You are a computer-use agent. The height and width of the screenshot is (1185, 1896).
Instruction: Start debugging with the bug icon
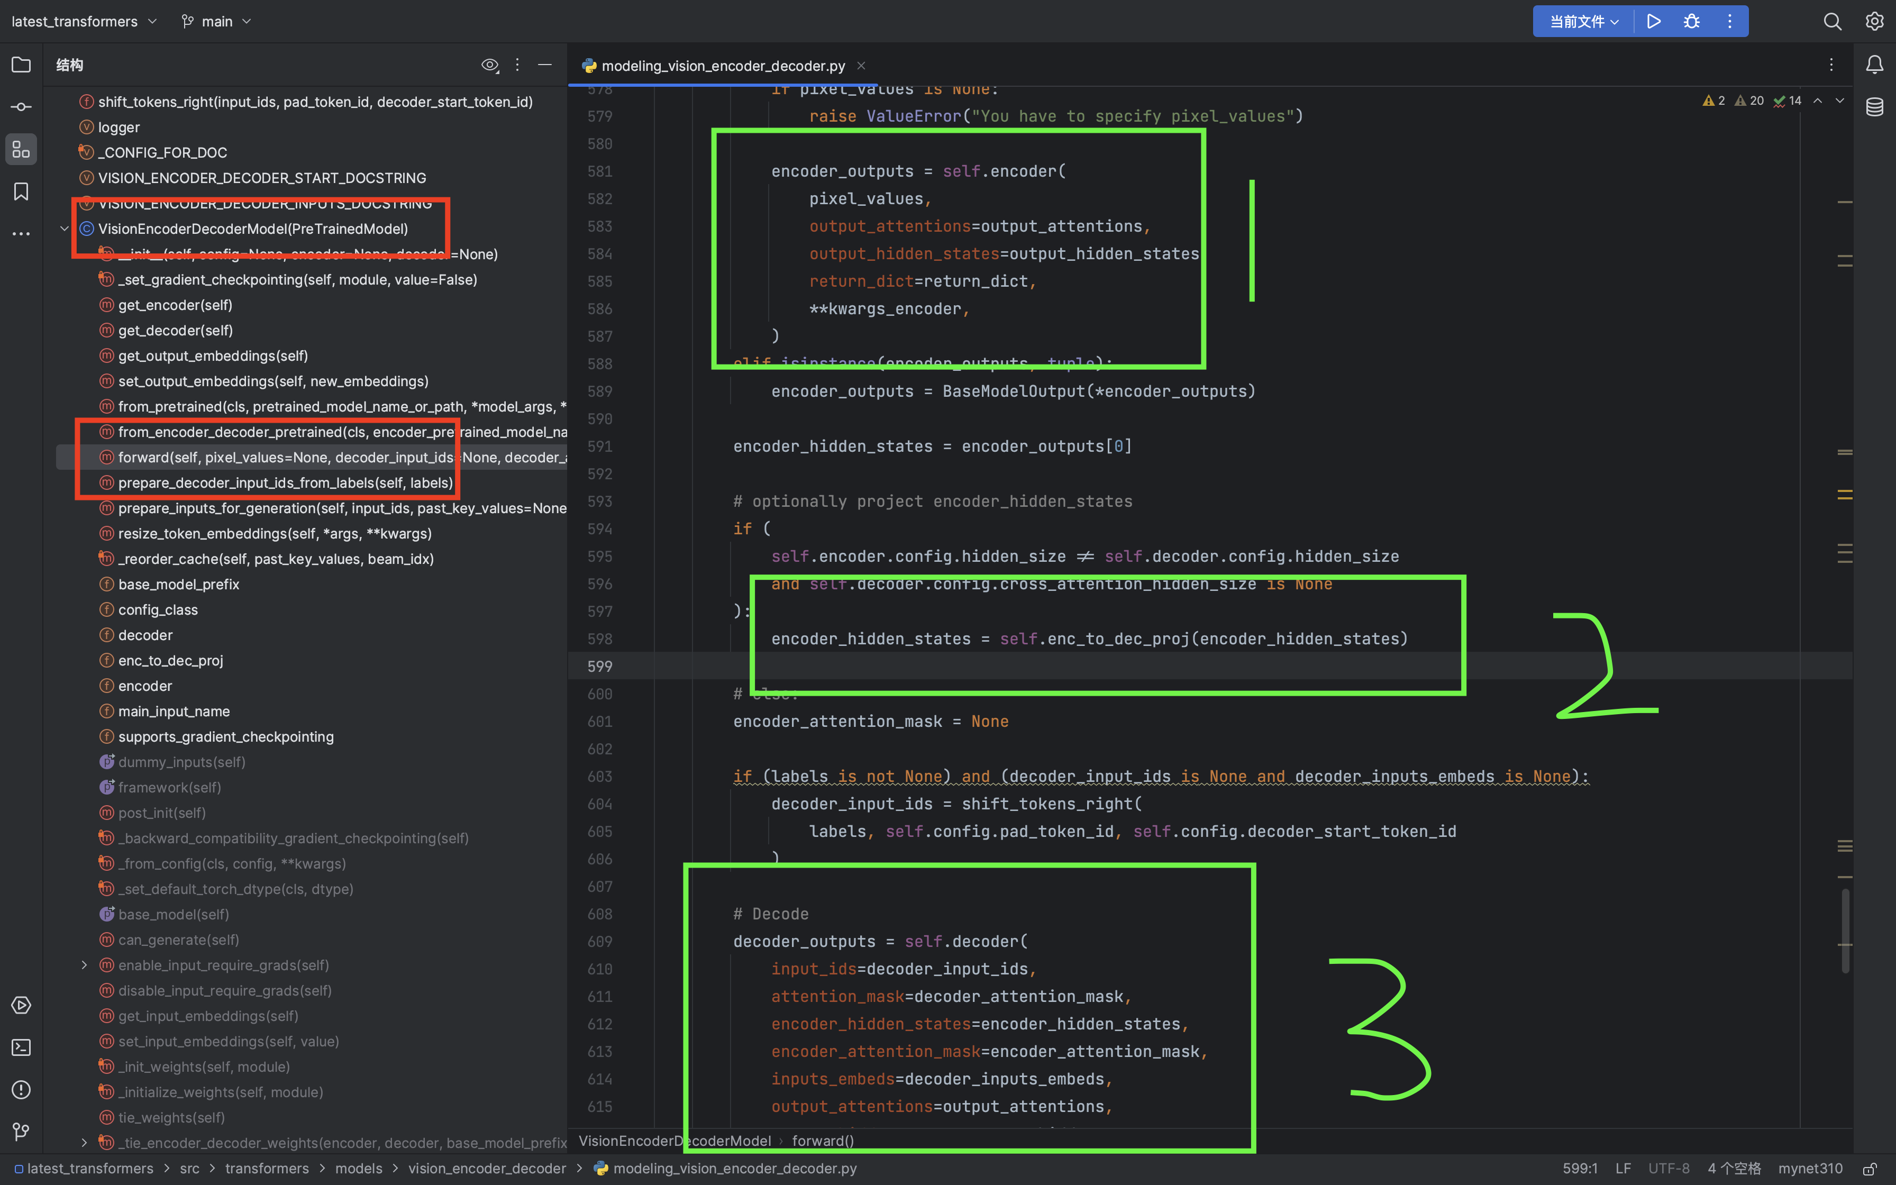click(x=1691, y=21)
